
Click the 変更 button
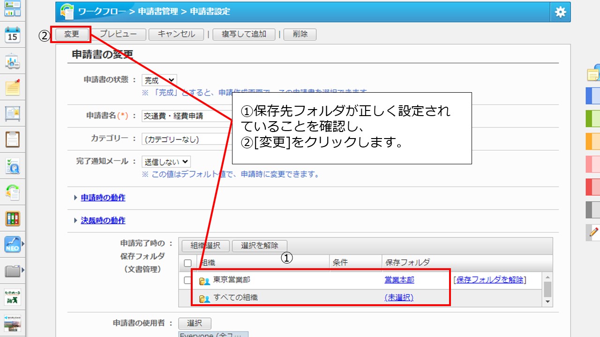click(x=72, y=34)
